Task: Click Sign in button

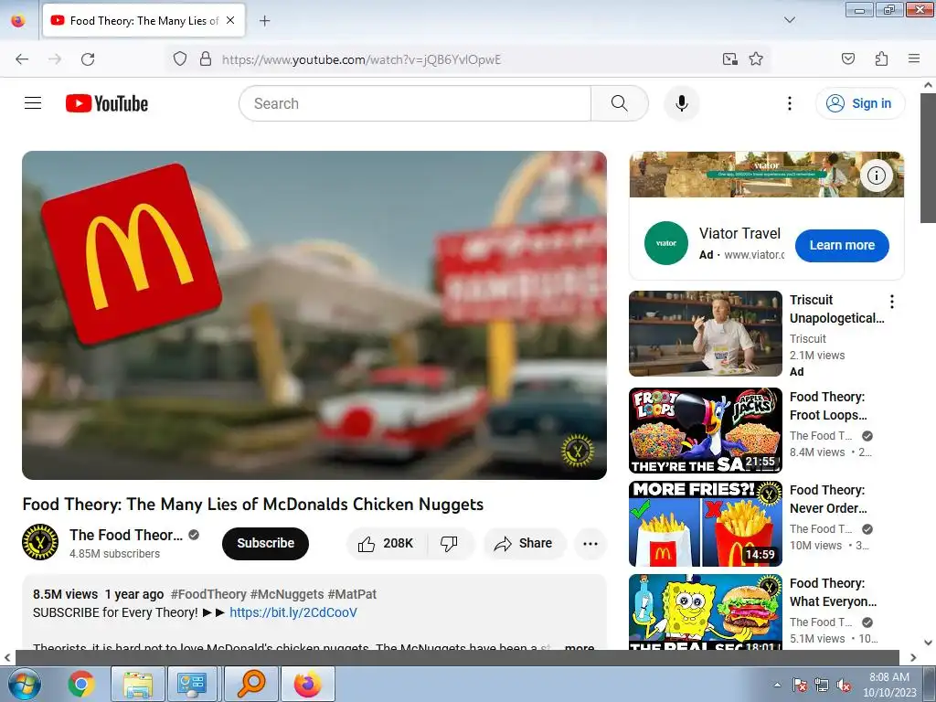Action: [x=859, y=103]
